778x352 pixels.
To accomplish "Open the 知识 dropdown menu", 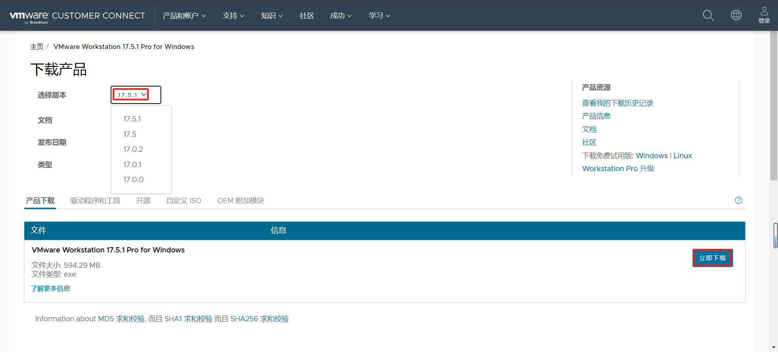I will point(271,16).
